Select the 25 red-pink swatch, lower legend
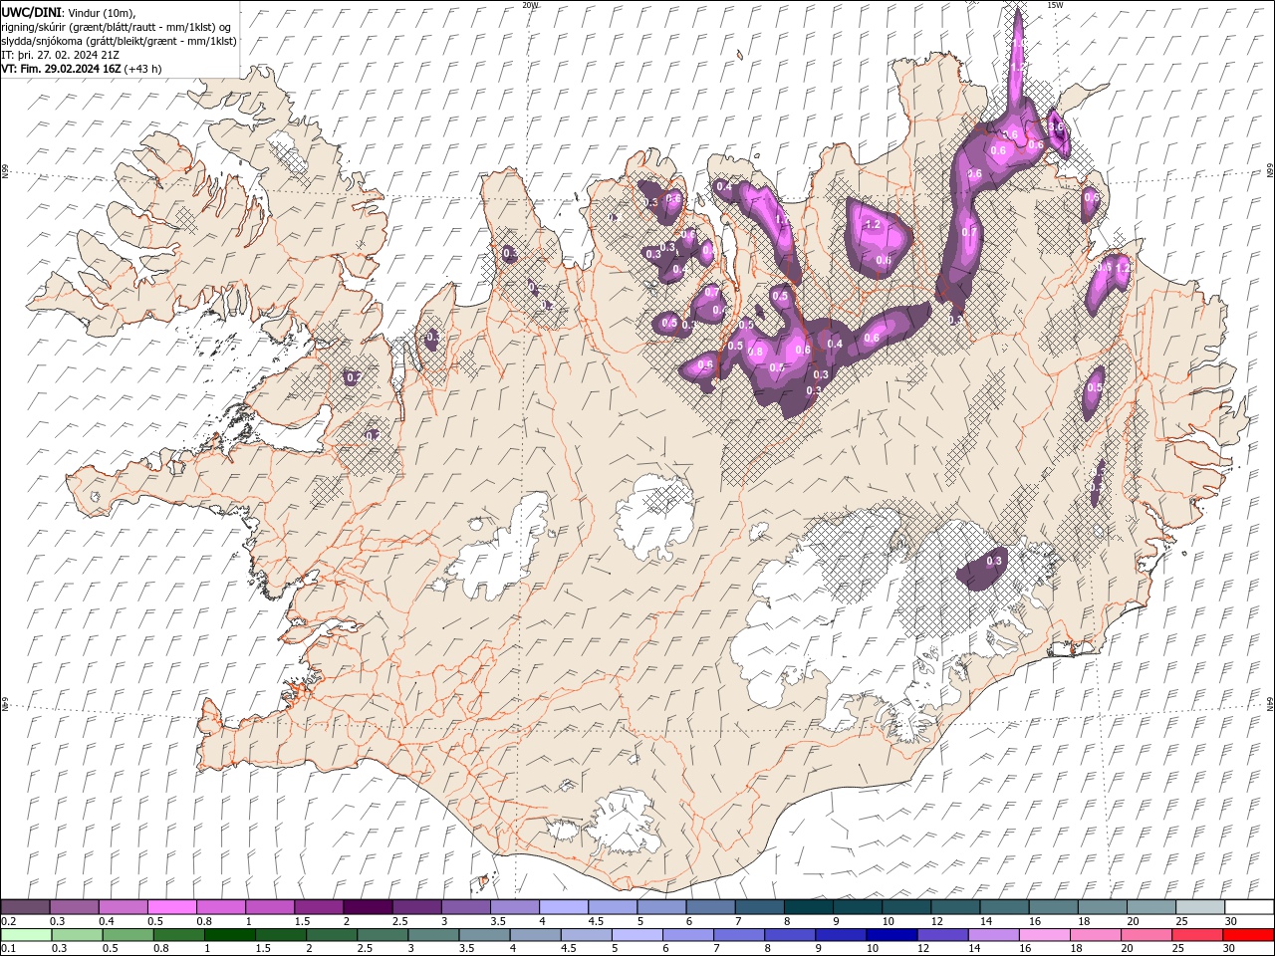1275x956 pixels. [x=1196, y=935]
